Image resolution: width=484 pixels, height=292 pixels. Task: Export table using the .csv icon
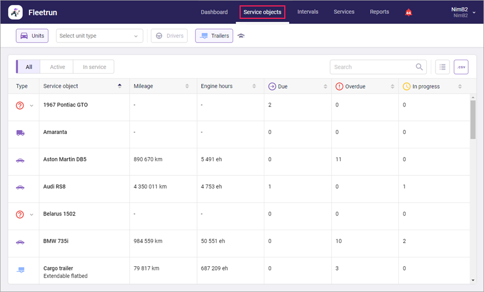click(x=461, y=67)
